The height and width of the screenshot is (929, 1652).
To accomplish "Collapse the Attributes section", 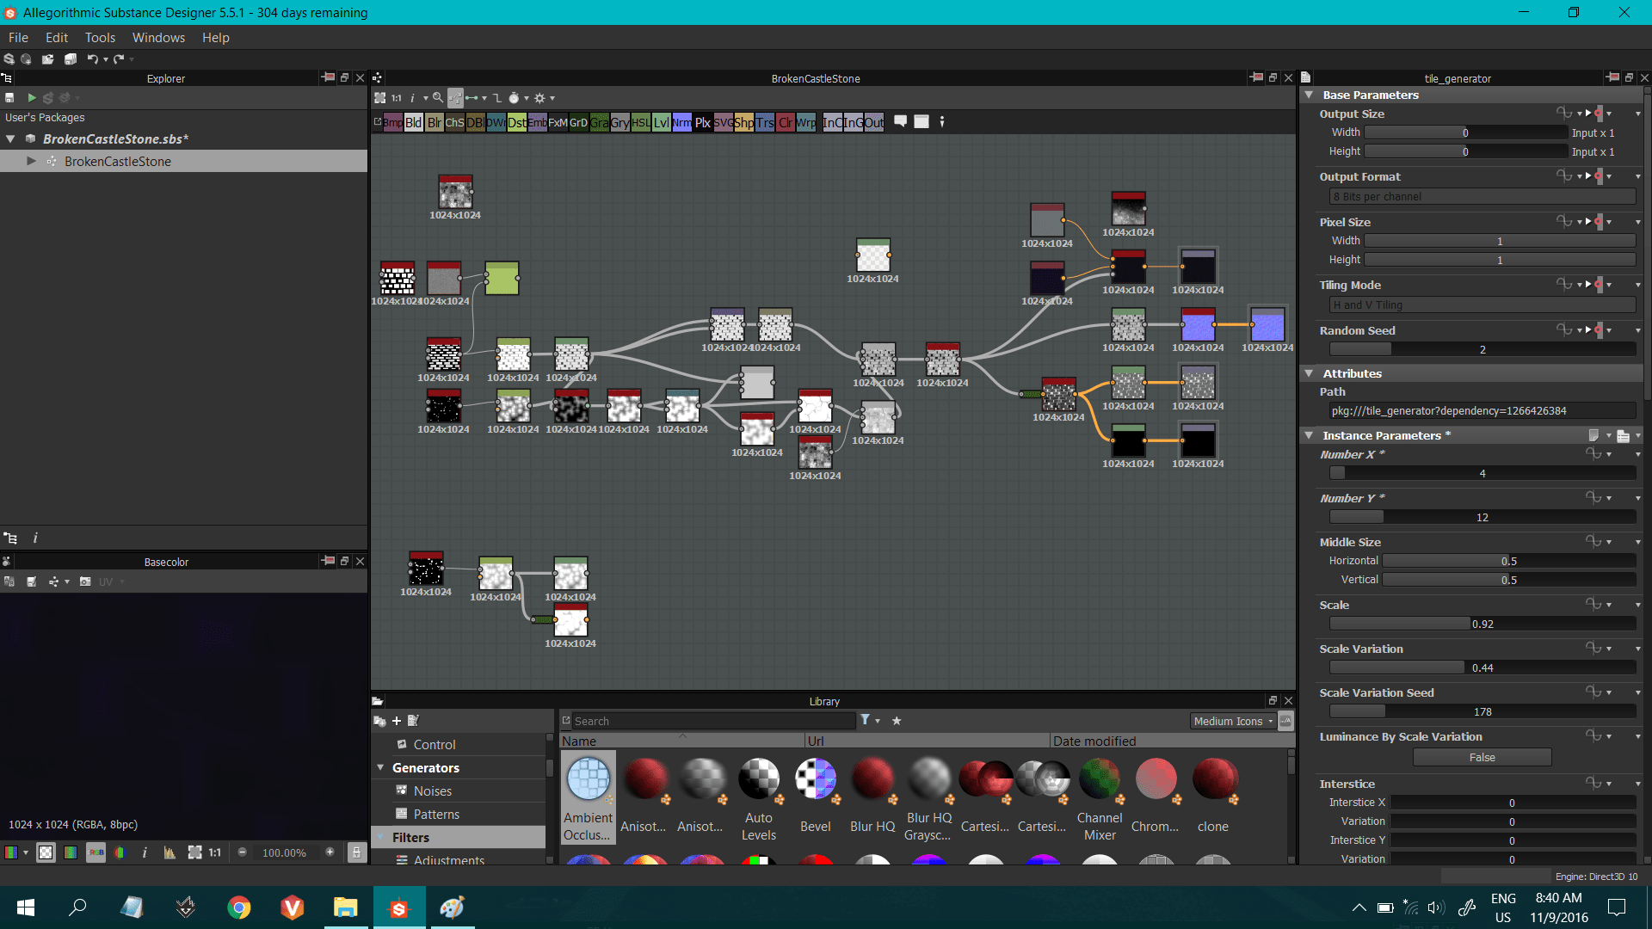I will point(1309,373).
